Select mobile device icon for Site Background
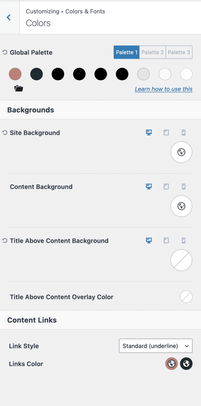This screenshot has width=201, height=406. pos(184,132)
